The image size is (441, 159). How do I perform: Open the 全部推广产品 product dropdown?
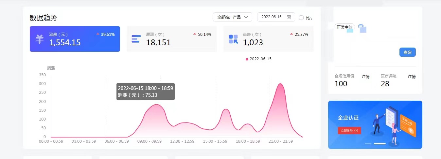[x=232, y=17]
